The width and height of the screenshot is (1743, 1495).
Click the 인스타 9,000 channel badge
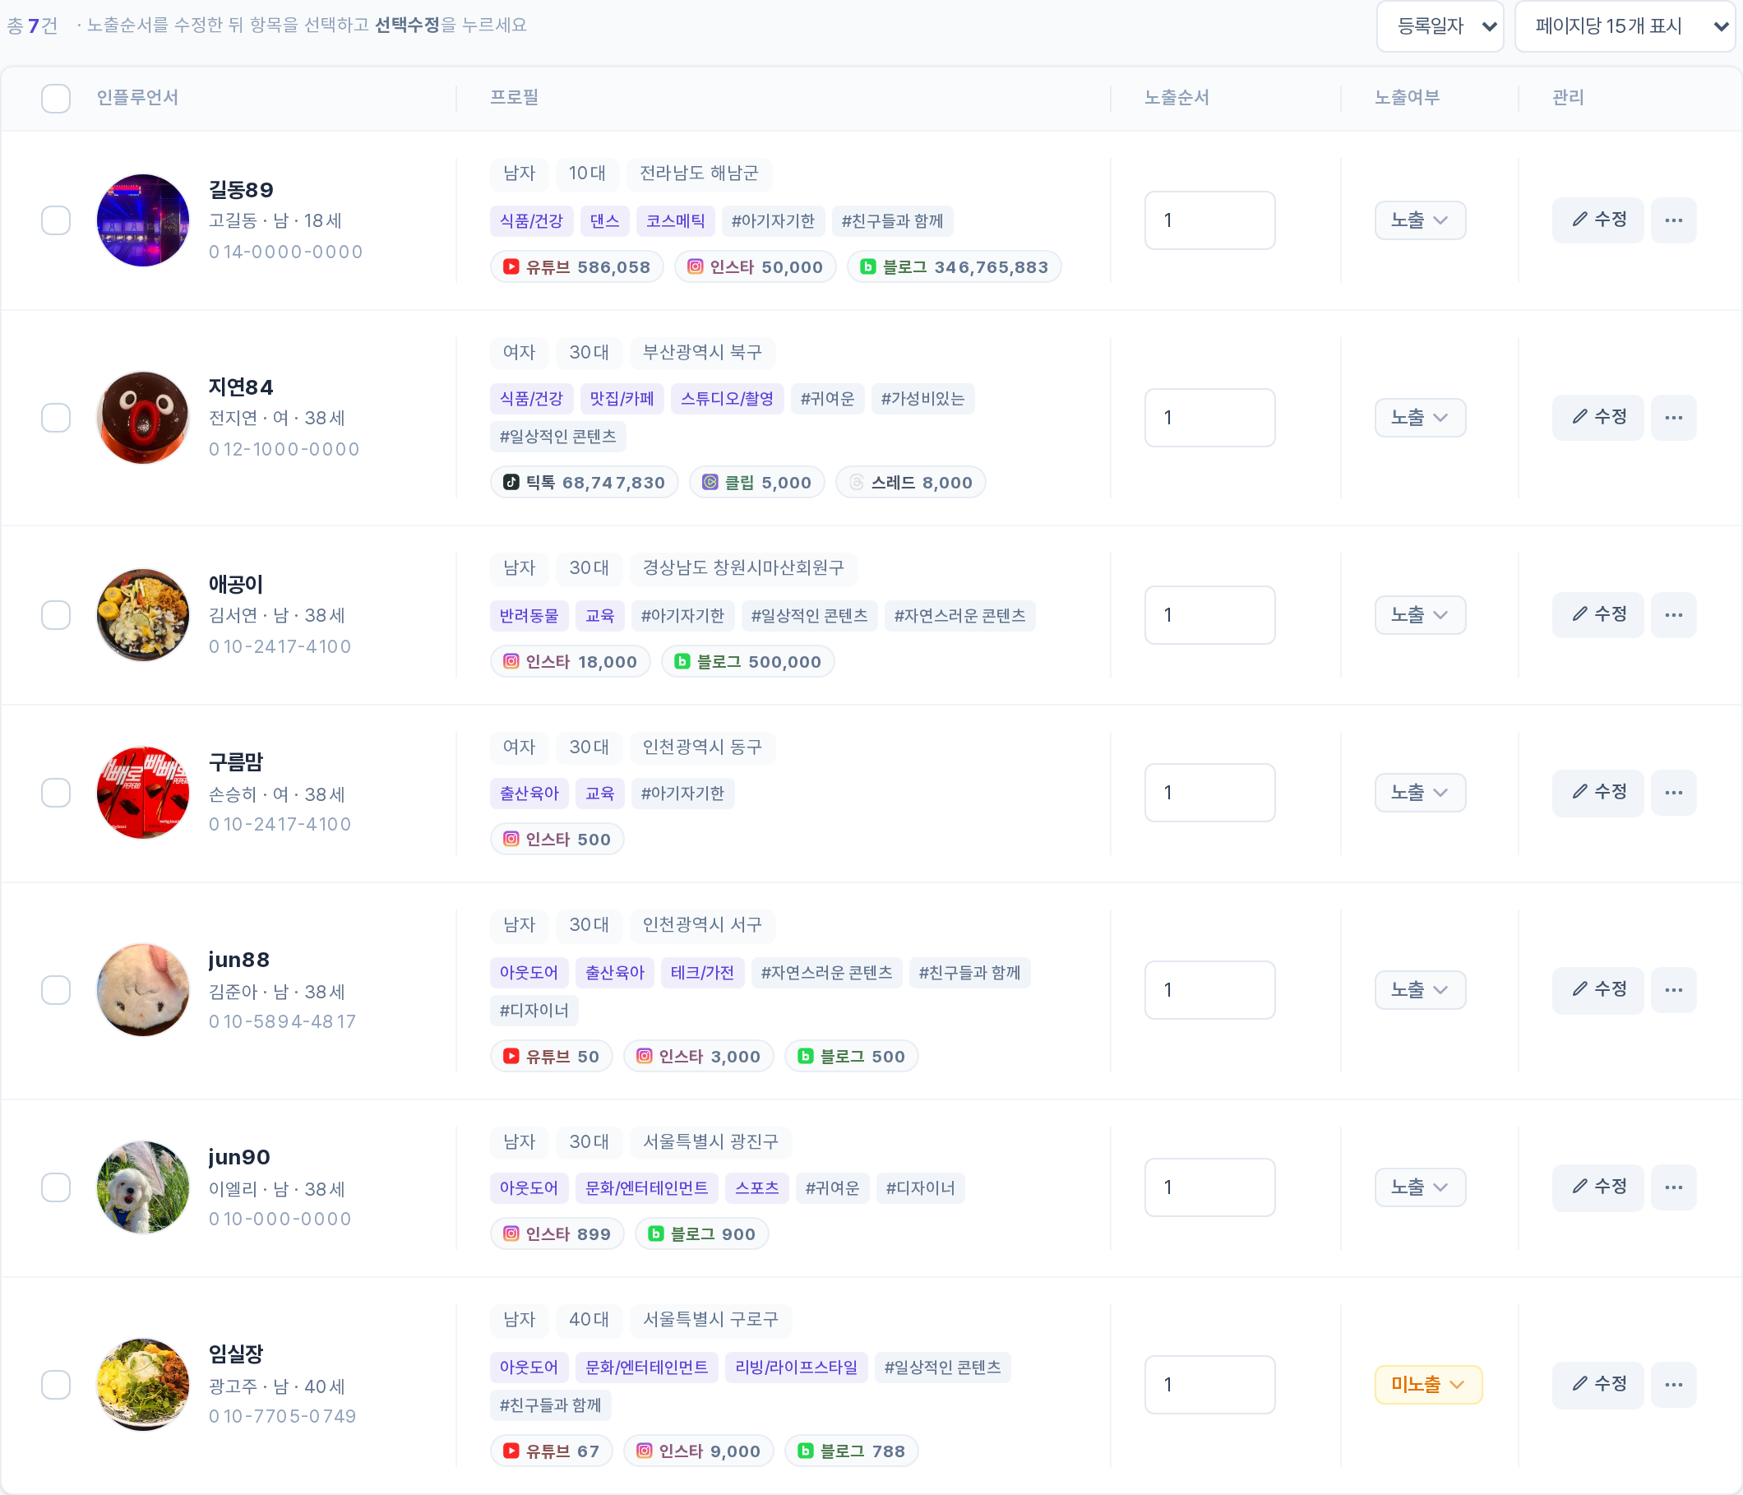pos(697,1452)
